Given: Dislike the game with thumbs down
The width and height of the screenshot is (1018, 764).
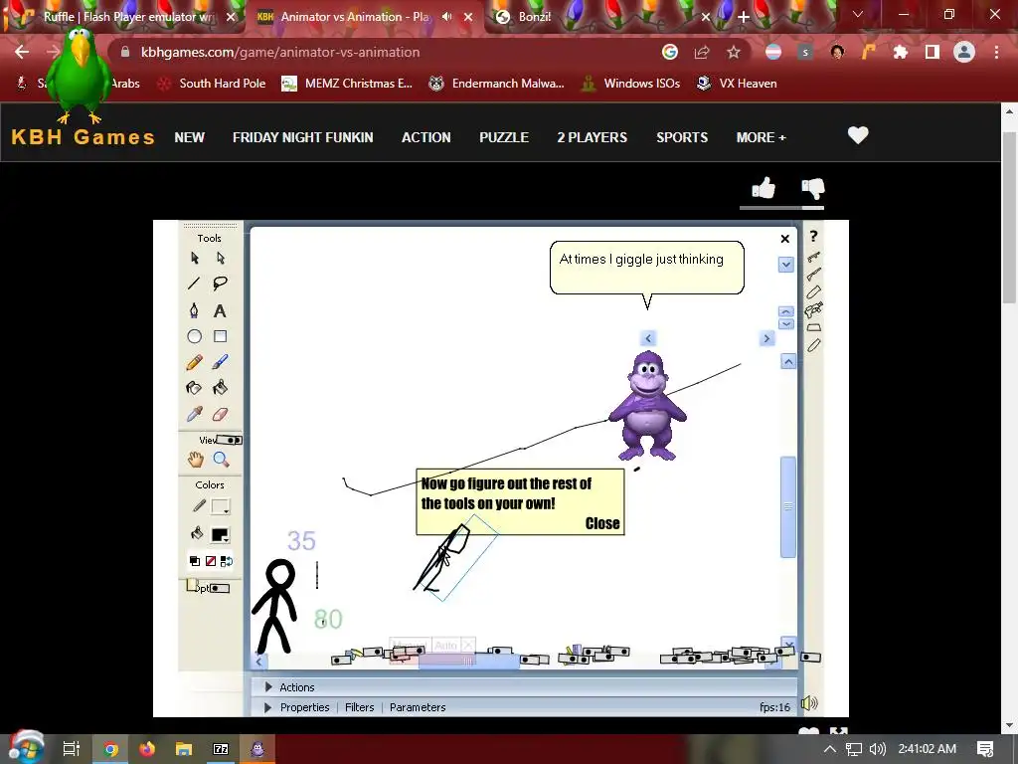Looking at the screenshot, I should [813, 188].
